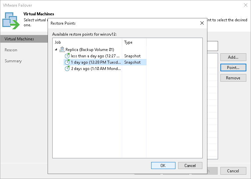The image size is (251, 179).
Task: Click Cancel in the VMware Failover wizard
Action: click(233, 171)
